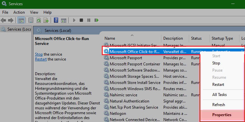The height and width of the screenshot is (122, 245).
Task: Click gear icon beside Natural Authentication
Action: pyautogui.click(x=106, y=101)
